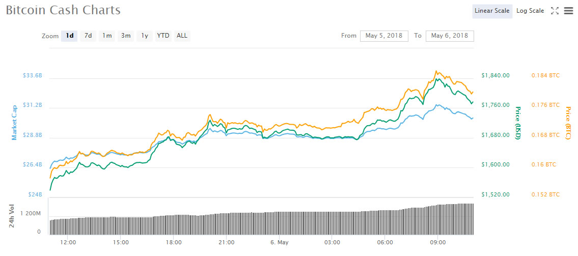Set zoom to 1m

tap(107, 36)
